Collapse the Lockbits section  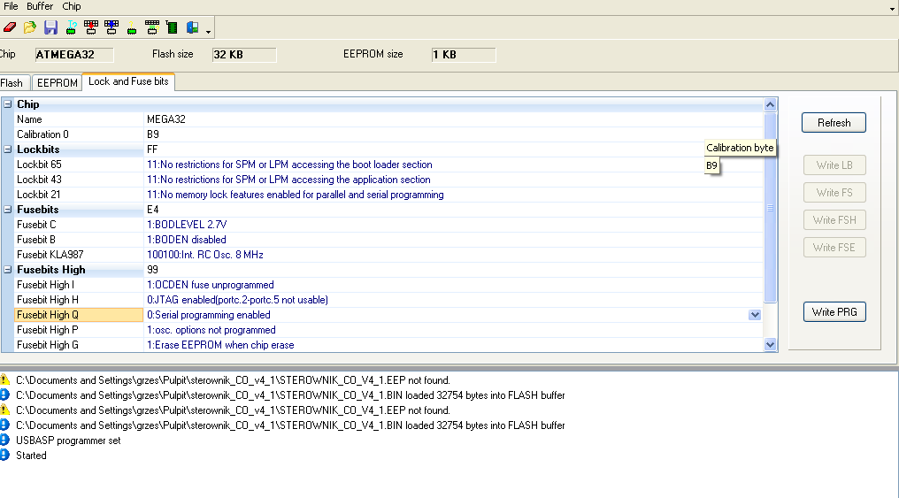[x=8, y=149]
